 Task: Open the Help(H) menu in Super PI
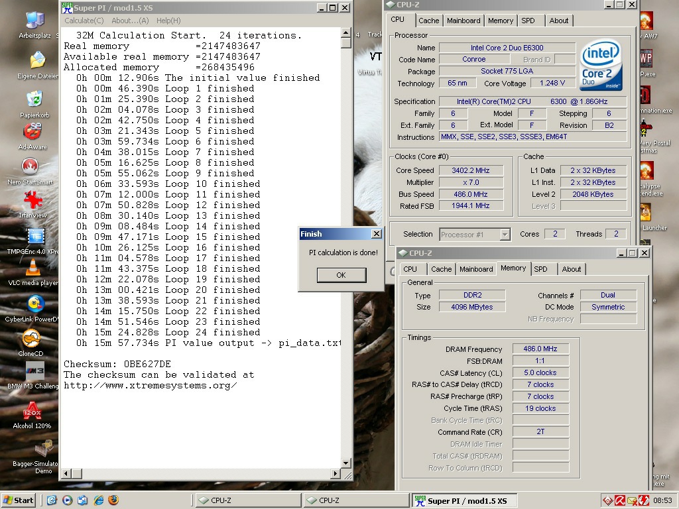pos(168,21)
